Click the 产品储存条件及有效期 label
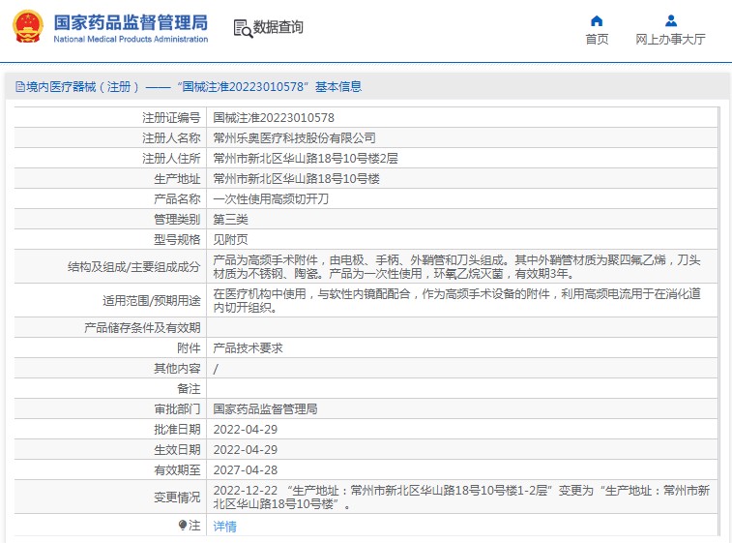Screen dimensions: 732x543 click(142, 327)
